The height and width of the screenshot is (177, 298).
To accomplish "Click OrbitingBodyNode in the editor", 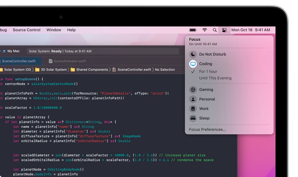I will [64, 170].
